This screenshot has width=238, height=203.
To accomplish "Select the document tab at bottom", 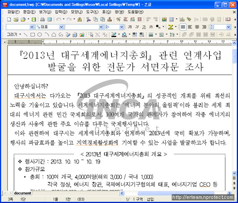I will 22,193.
